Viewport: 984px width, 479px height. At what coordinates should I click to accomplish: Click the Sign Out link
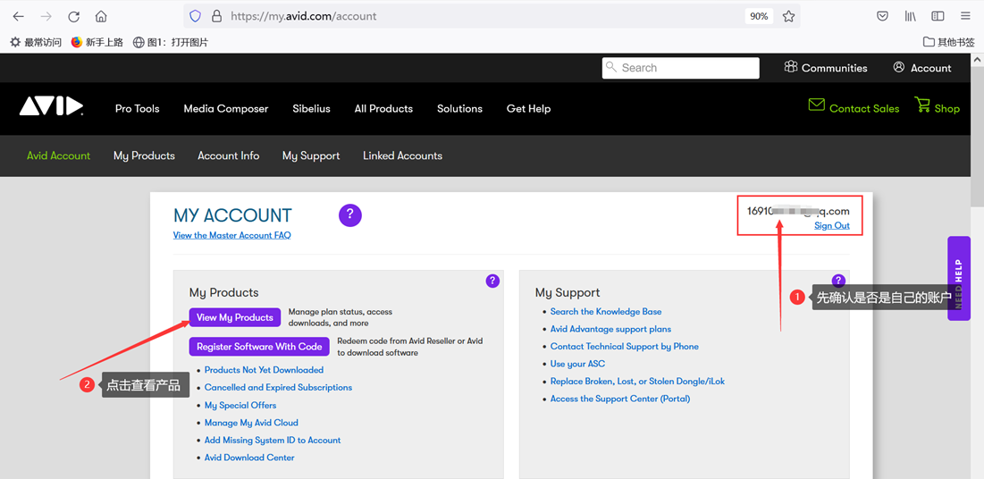[x=831, y=226]
